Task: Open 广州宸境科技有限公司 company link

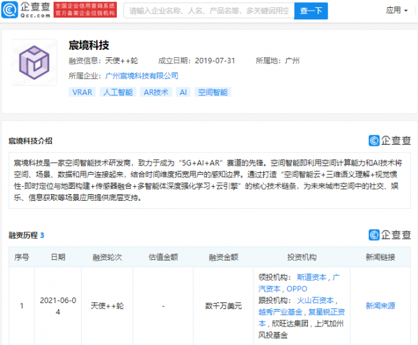Action: tap(141, 76)
